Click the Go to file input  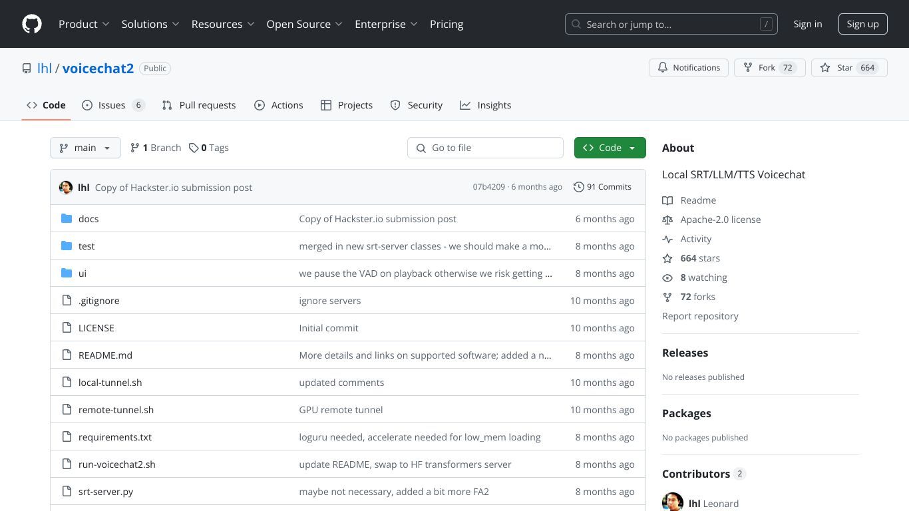point(485,148)
